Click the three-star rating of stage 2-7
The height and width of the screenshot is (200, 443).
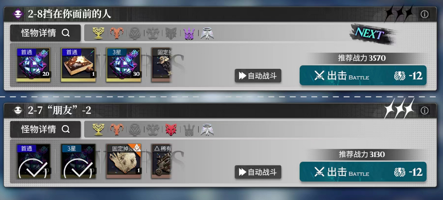click(x=399, y=108)
